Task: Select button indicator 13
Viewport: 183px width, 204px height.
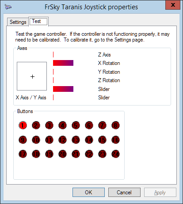Action: (76, 140)
